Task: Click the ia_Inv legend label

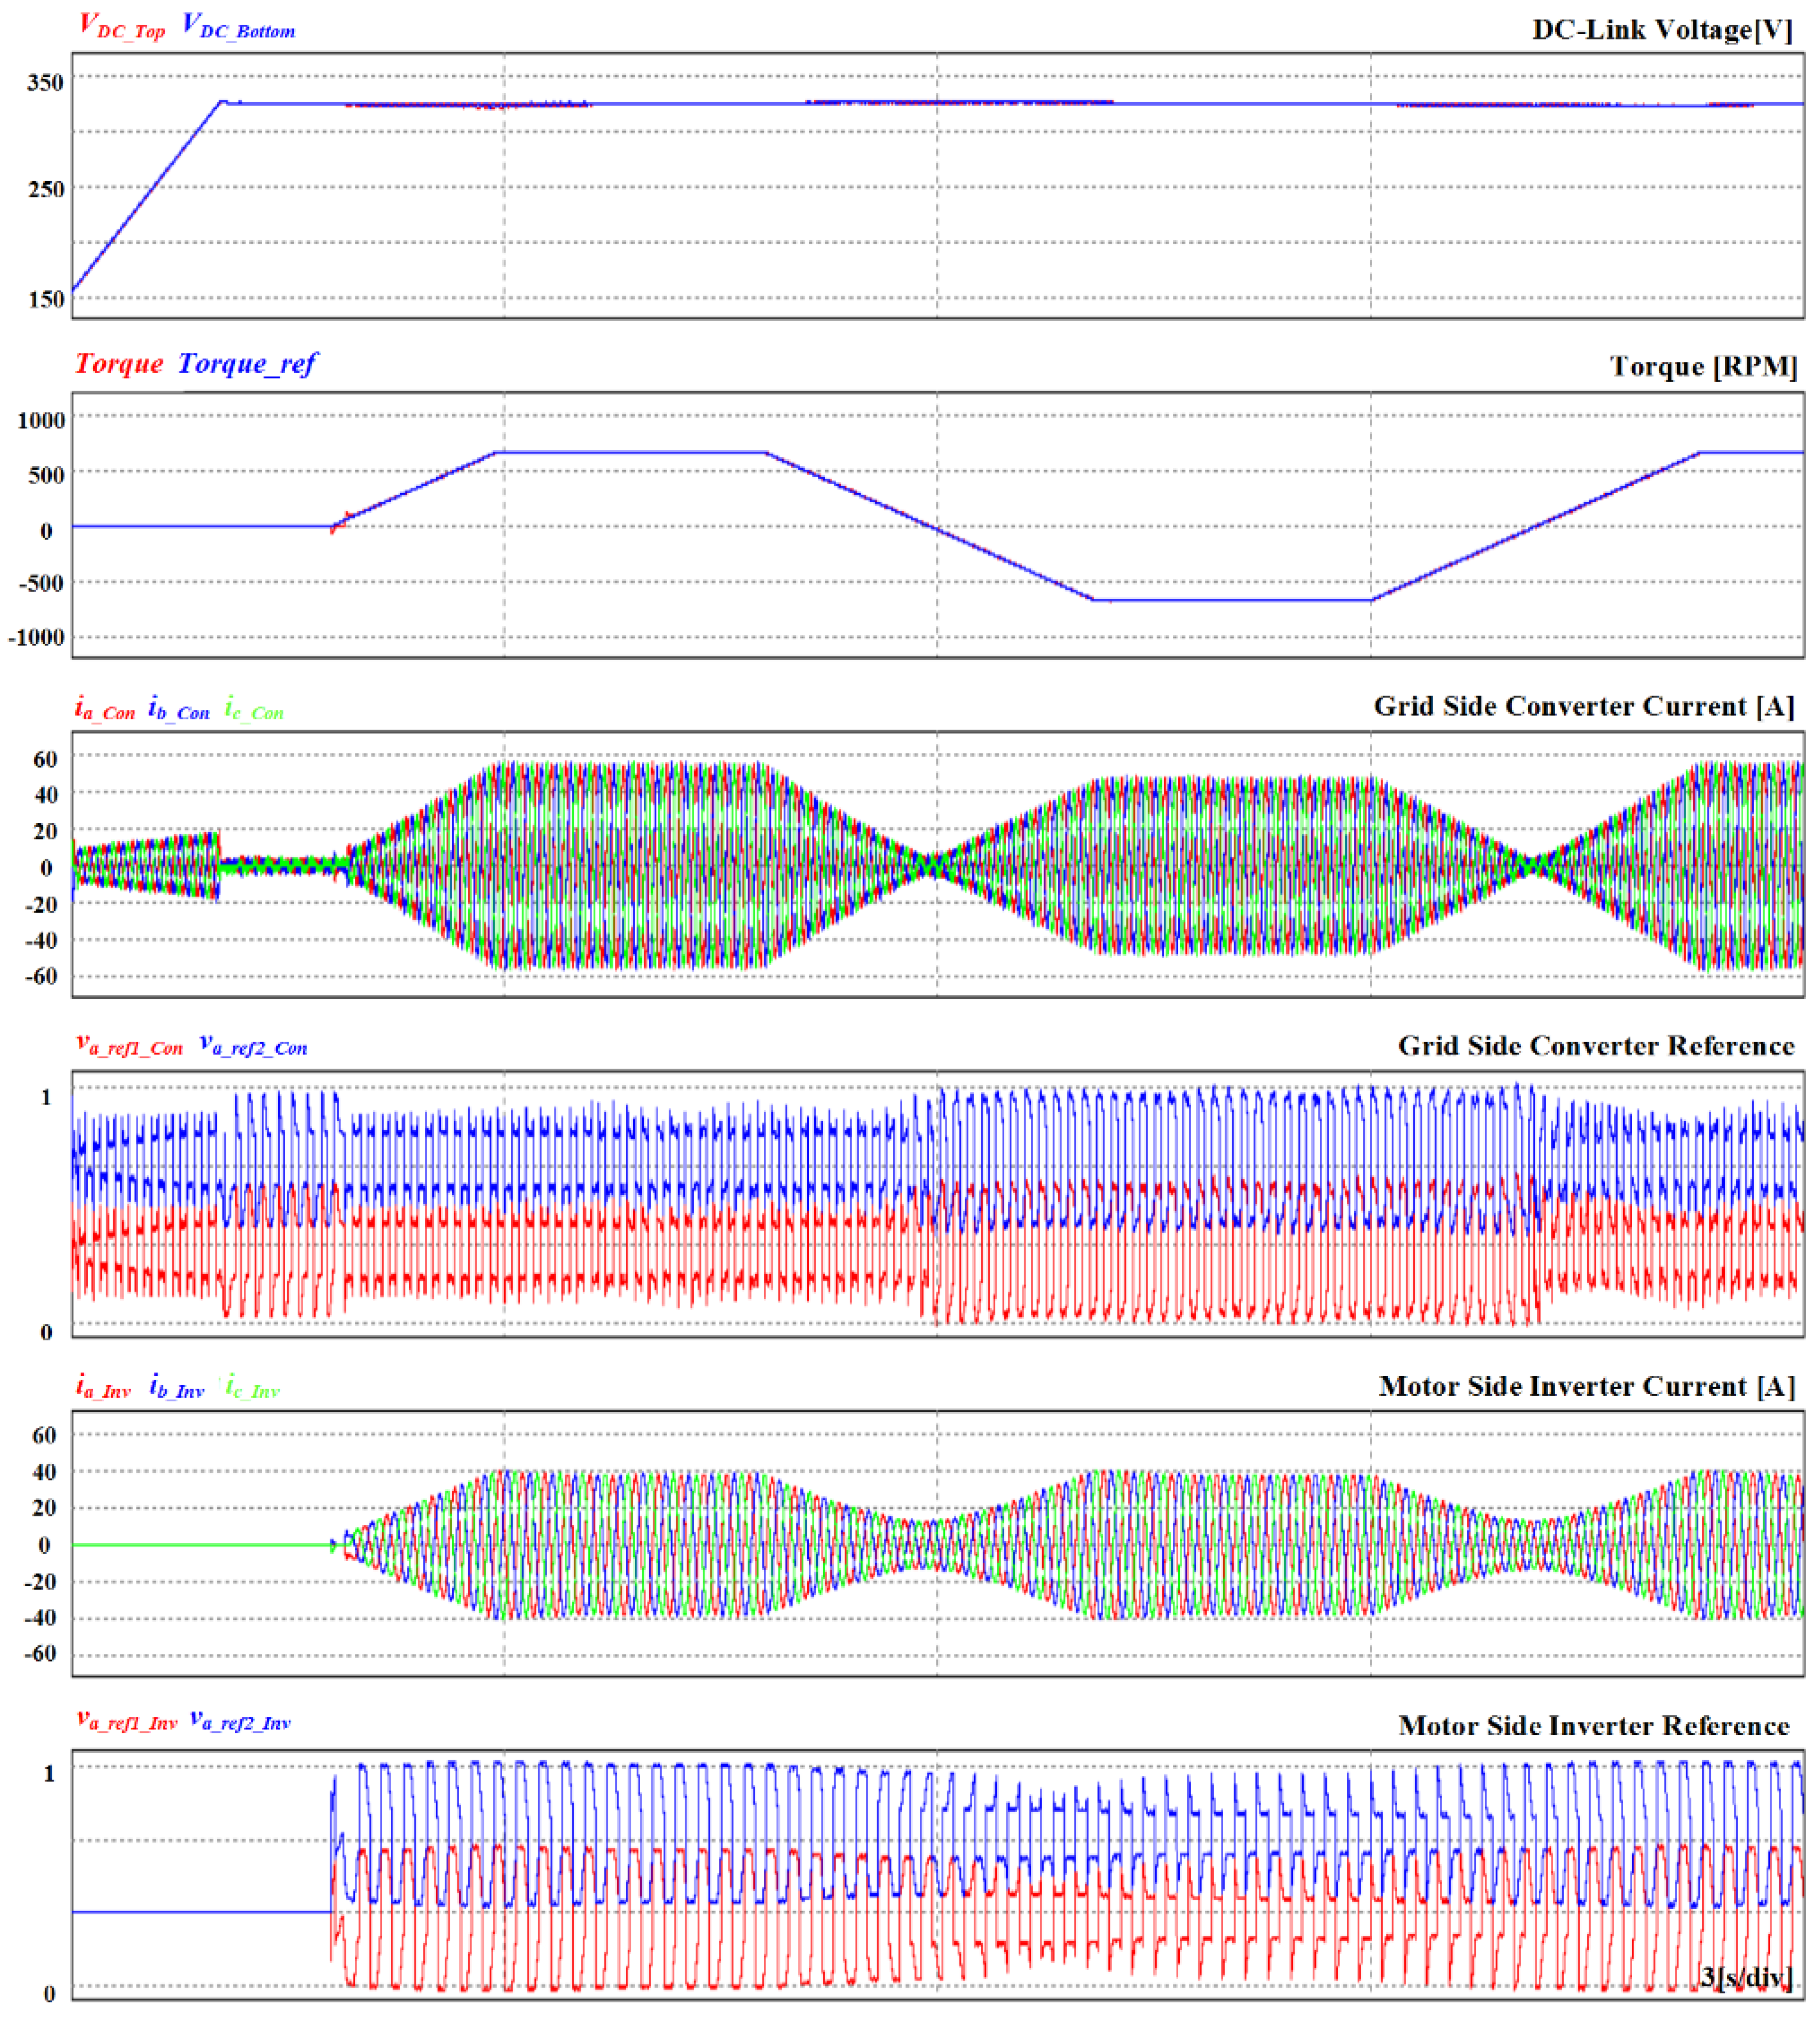Action: click(x=104, y=1387)
